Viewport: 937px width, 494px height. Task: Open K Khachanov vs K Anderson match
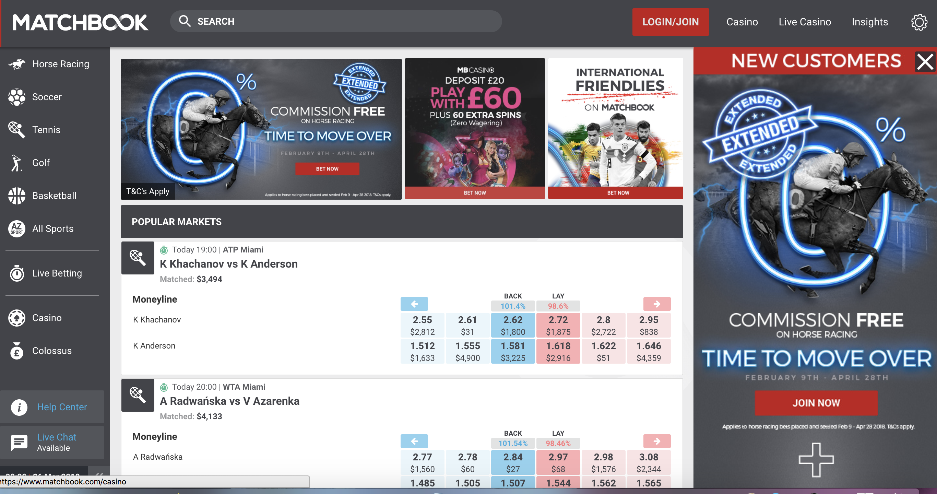(229, 264)
